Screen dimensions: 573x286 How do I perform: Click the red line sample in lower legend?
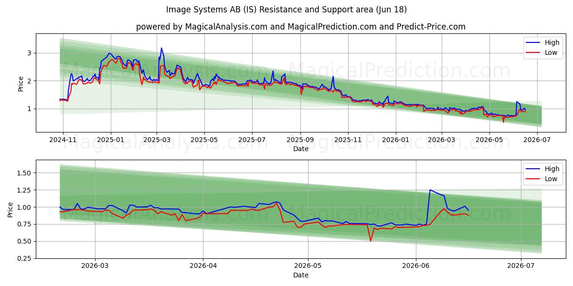pyautogui.click(x=533, y=179)
